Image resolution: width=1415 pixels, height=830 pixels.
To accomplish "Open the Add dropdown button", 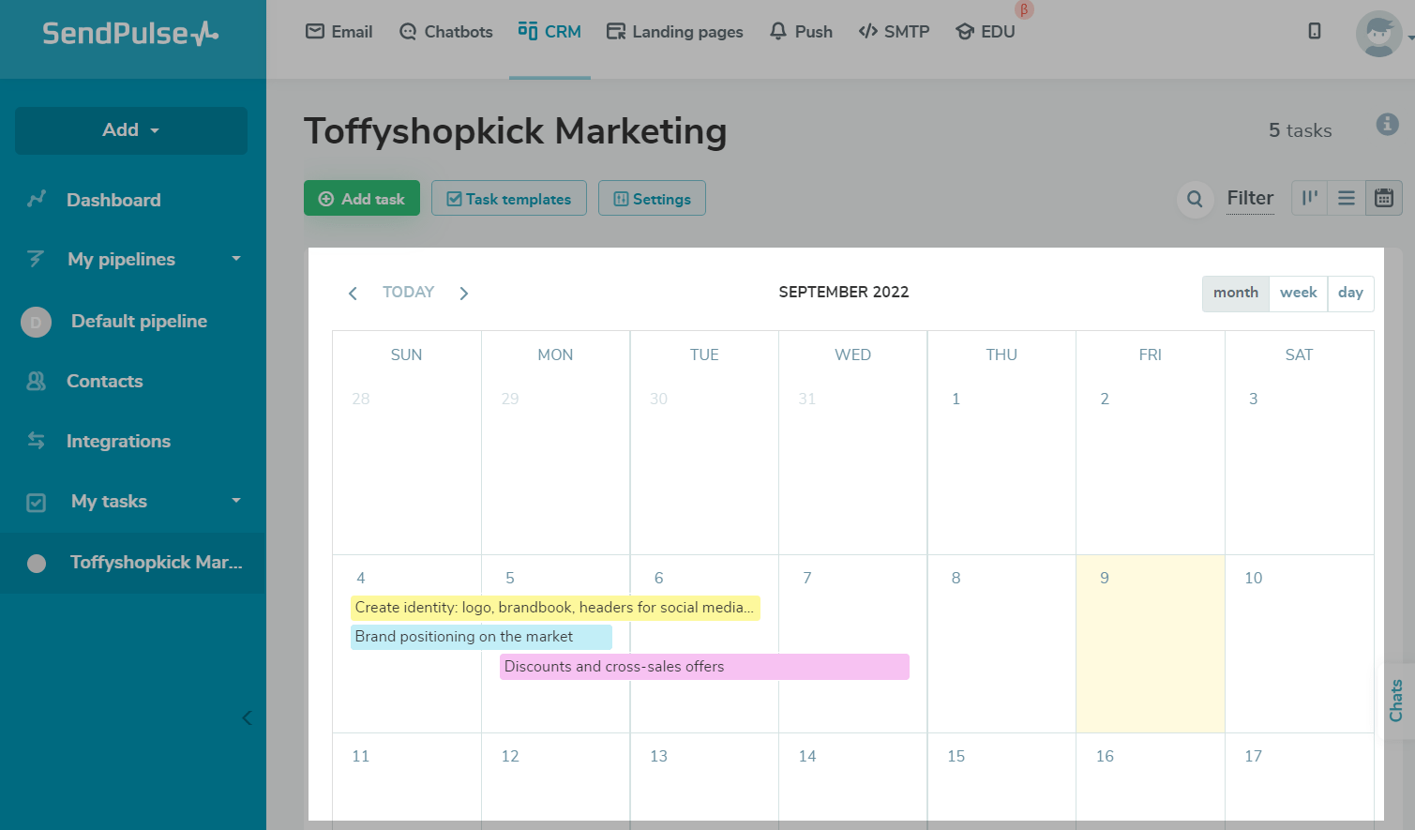I will 131,130.
